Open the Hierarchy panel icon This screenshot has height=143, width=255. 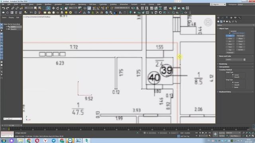point(227,17)
